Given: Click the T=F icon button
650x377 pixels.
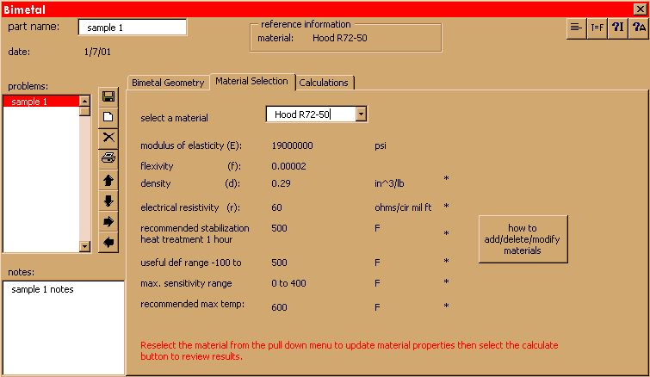Looking at the screenshot, I should pyautogui.click(x=597, y=28).
